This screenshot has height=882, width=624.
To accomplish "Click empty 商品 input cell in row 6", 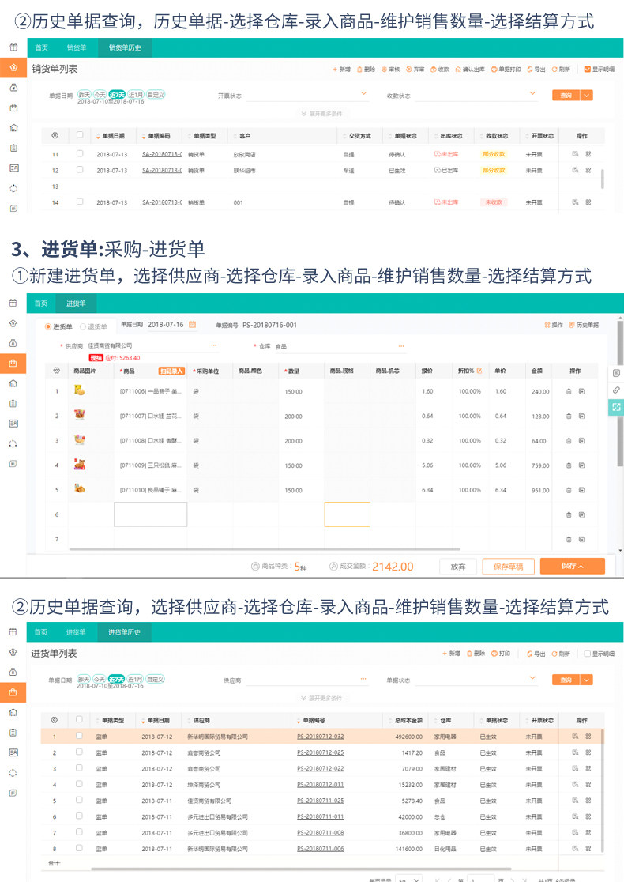I will pyautogui.click(x=151, y=514).
